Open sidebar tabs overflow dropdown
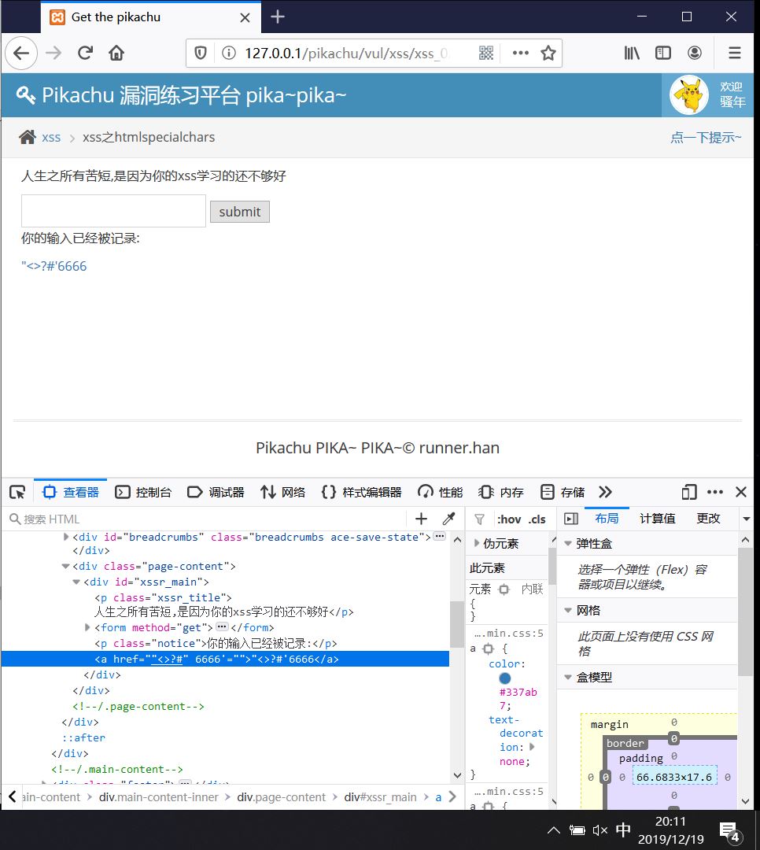This screenshot has width=760, height=850. (x=747, y=519)
